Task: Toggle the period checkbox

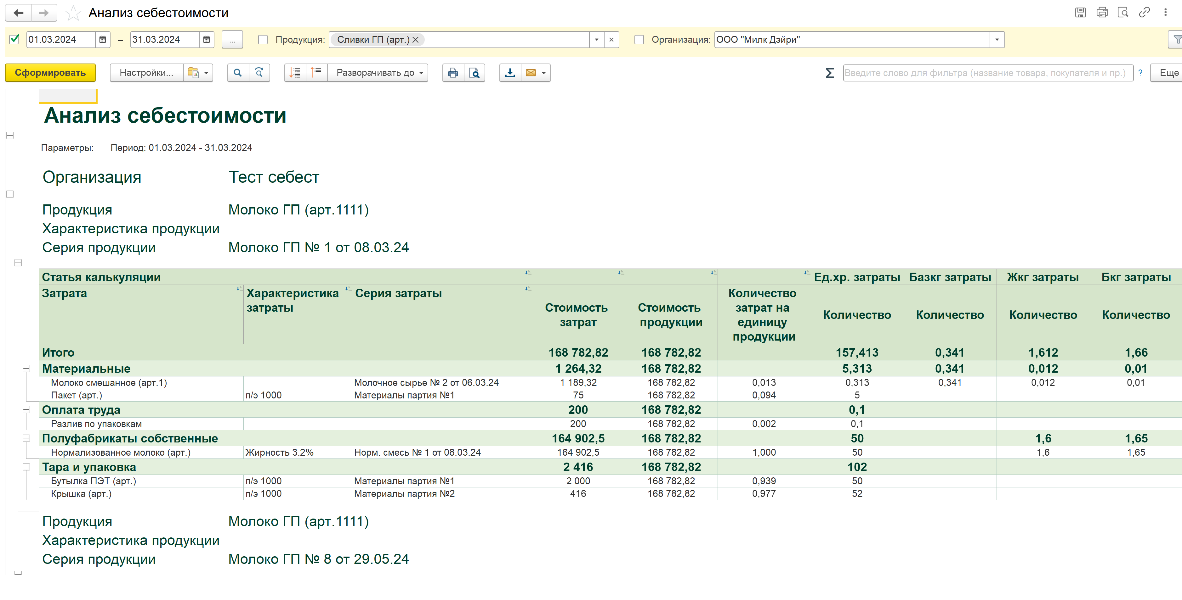Action: pos(14,39)
